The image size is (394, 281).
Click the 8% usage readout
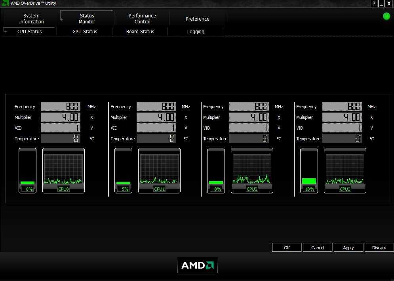(x=217, y=189)
